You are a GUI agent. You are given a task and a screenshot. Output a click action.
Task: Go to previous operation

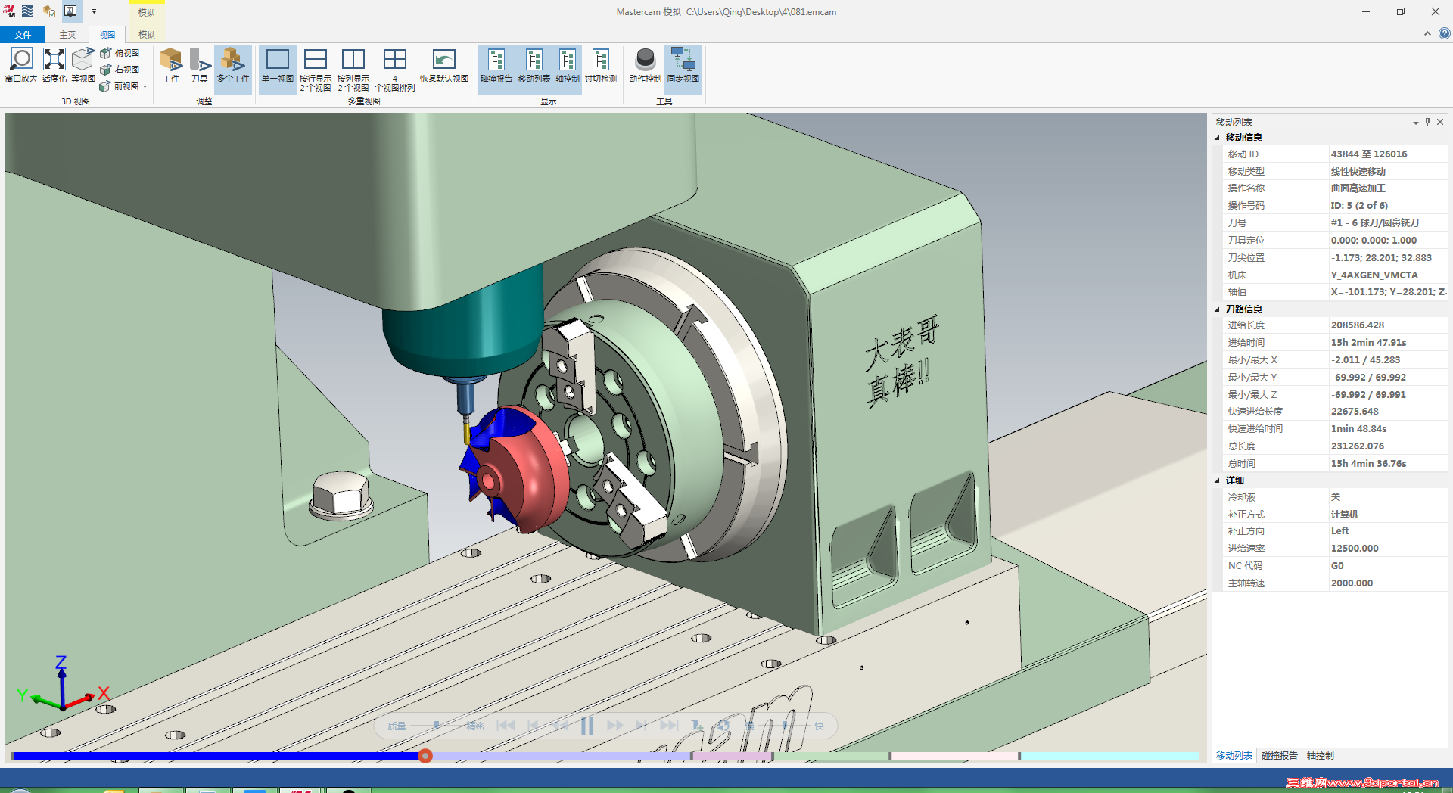[533, 726]
